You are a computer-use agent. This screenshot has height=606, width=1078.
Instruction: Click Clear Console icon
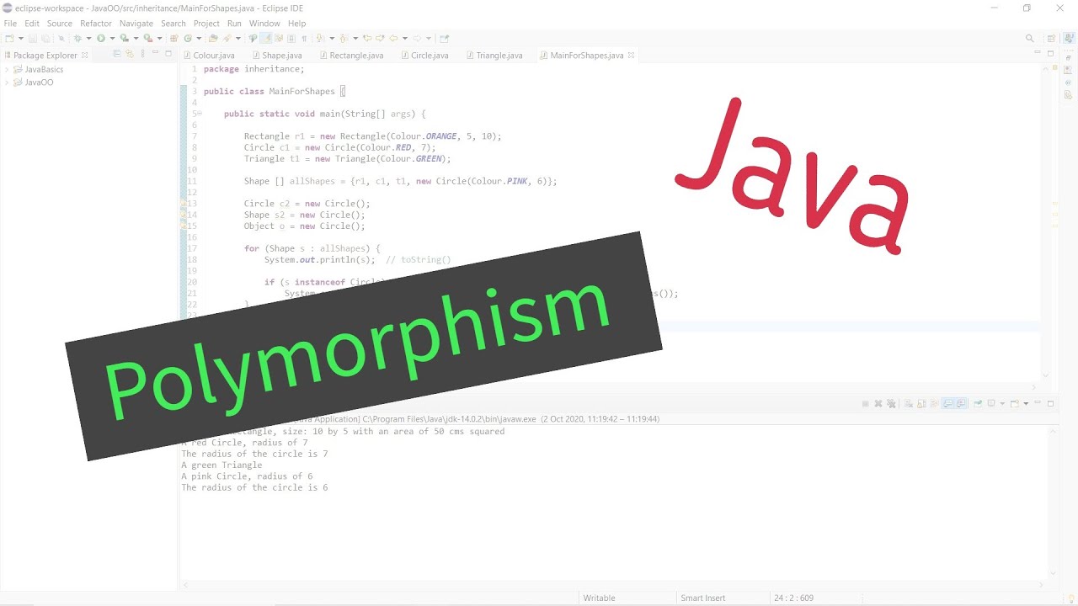tap(909, 404)
